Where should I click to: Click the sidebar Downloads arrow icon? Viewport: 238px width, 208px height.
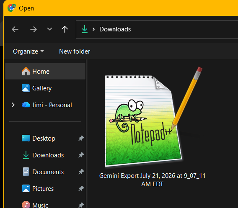(26, 155)
